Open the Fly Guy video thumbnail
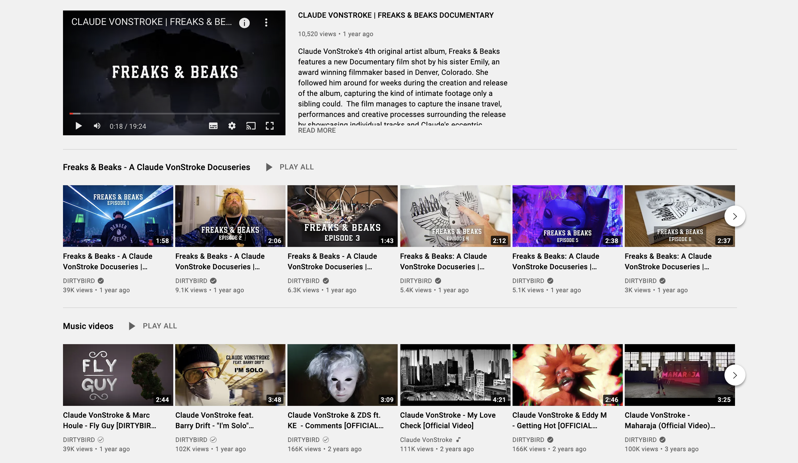This screenshot has height=463, width=798. tap(118, 375)
